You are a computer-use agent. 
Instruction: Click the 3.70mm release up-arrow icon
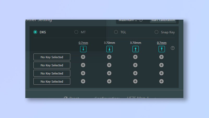pyautogui.click(x=136, y=49)
